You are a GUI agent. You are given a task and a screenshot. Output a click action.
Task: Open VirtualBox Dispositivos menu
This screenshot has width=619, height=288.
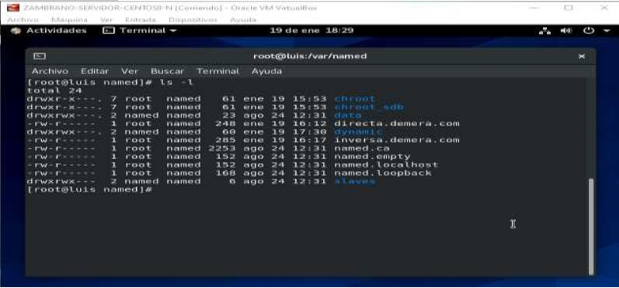[192, 20]
